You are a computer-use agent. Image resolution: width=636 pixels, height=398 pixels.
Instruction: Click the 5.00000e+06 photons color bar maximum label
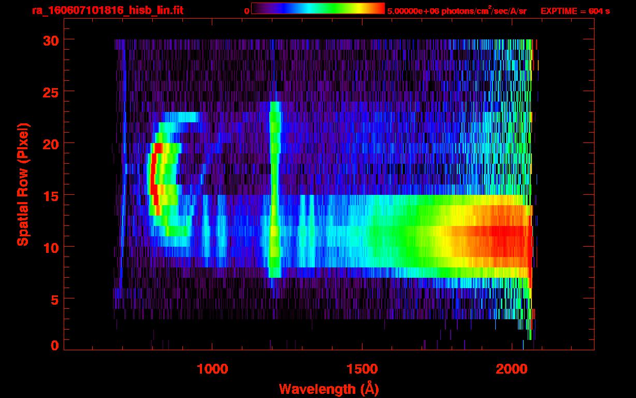click(x=456, y=11)
